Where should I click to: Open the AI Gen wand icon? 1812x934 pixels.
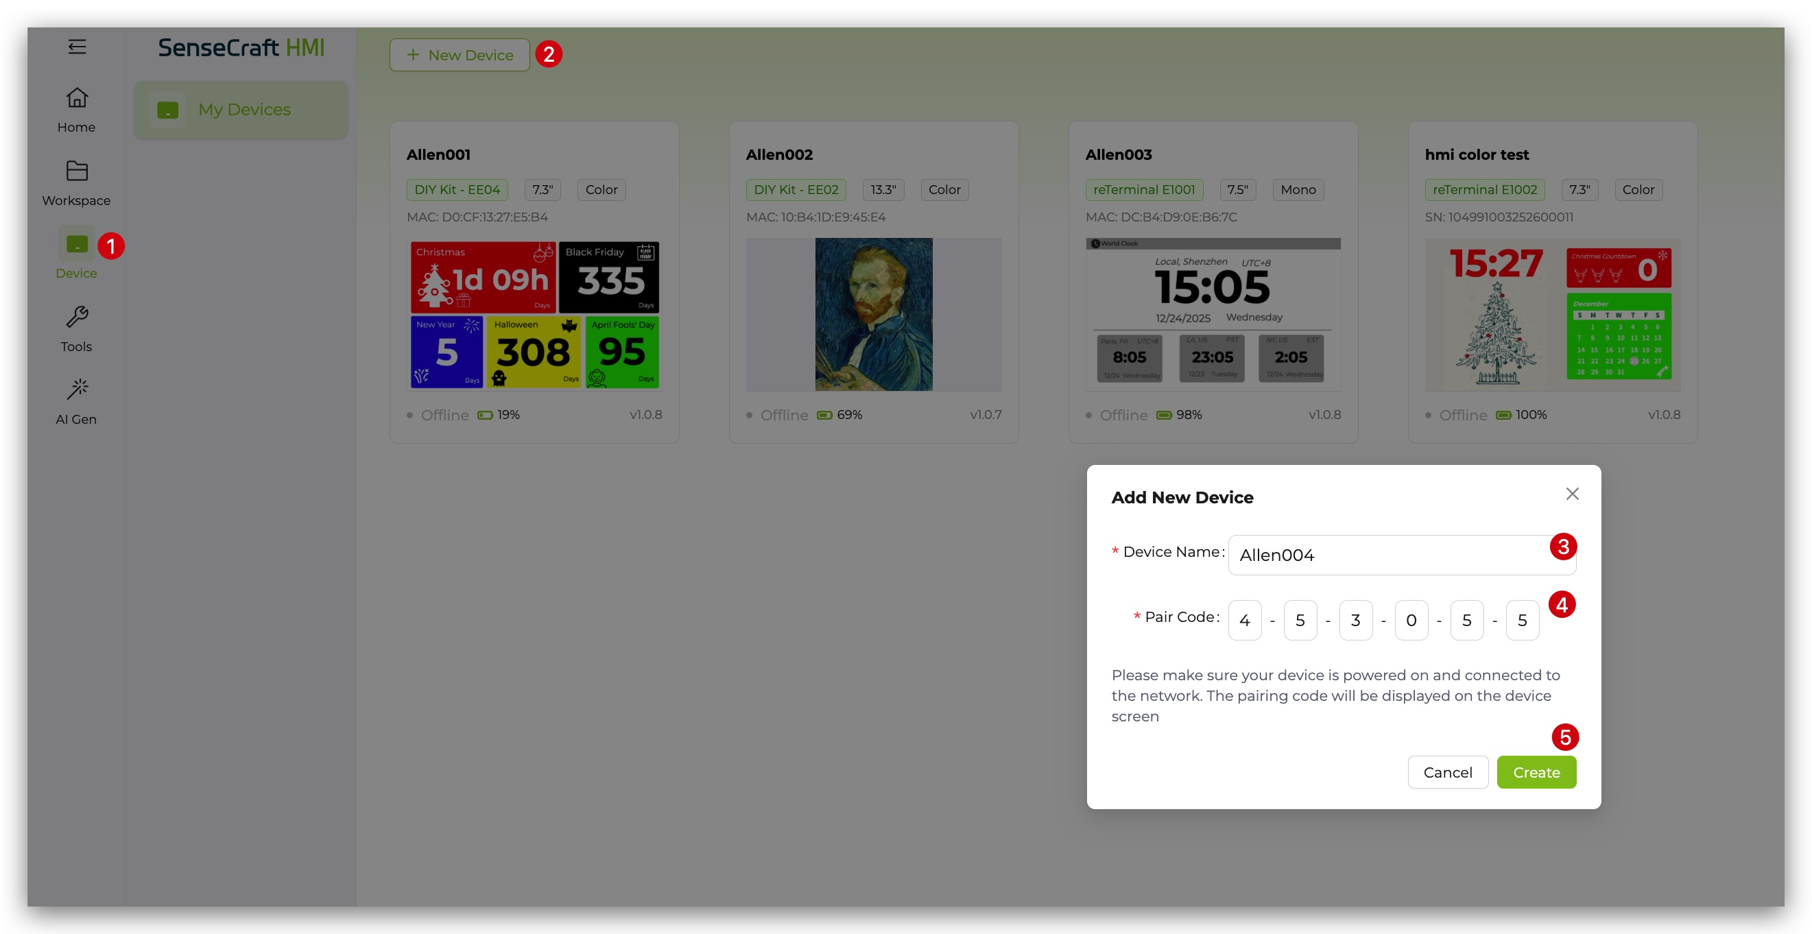[77, 389]
